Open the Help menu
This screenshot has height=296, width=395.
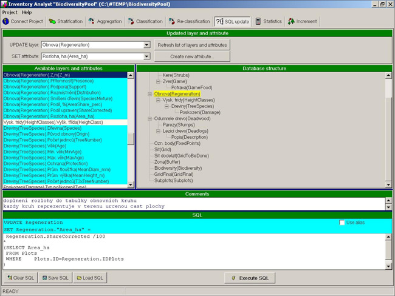click(27, 12)
